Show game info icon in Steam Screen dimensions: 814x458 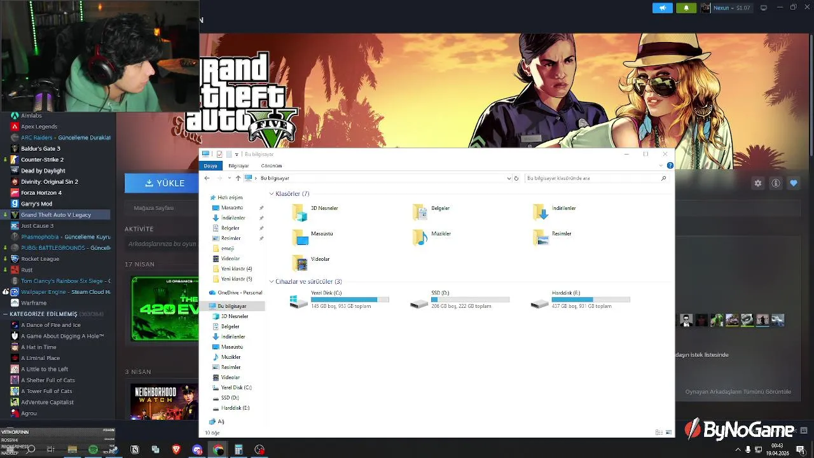click(x=776, y=183)
